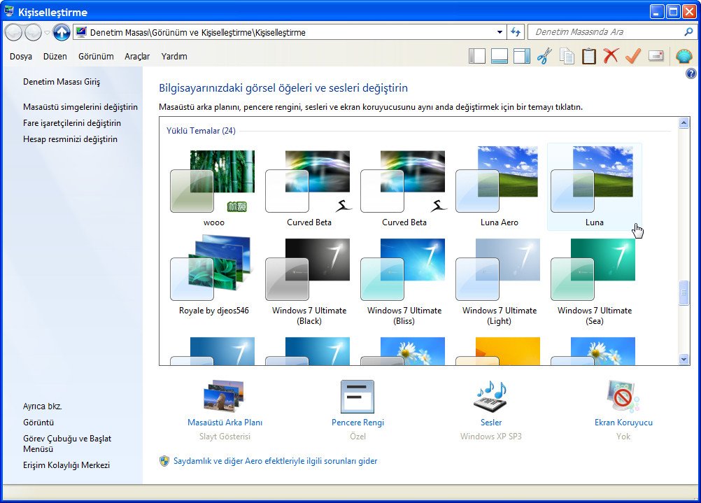Screen dimensions: 701x503
Task: Open the Görüntü link
Action: 38,423
